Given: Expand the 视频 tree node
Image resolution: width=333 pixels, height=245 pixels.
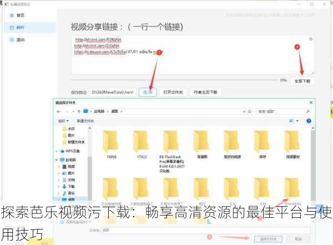Looking at the screenshot, I should tap(59, 167).
